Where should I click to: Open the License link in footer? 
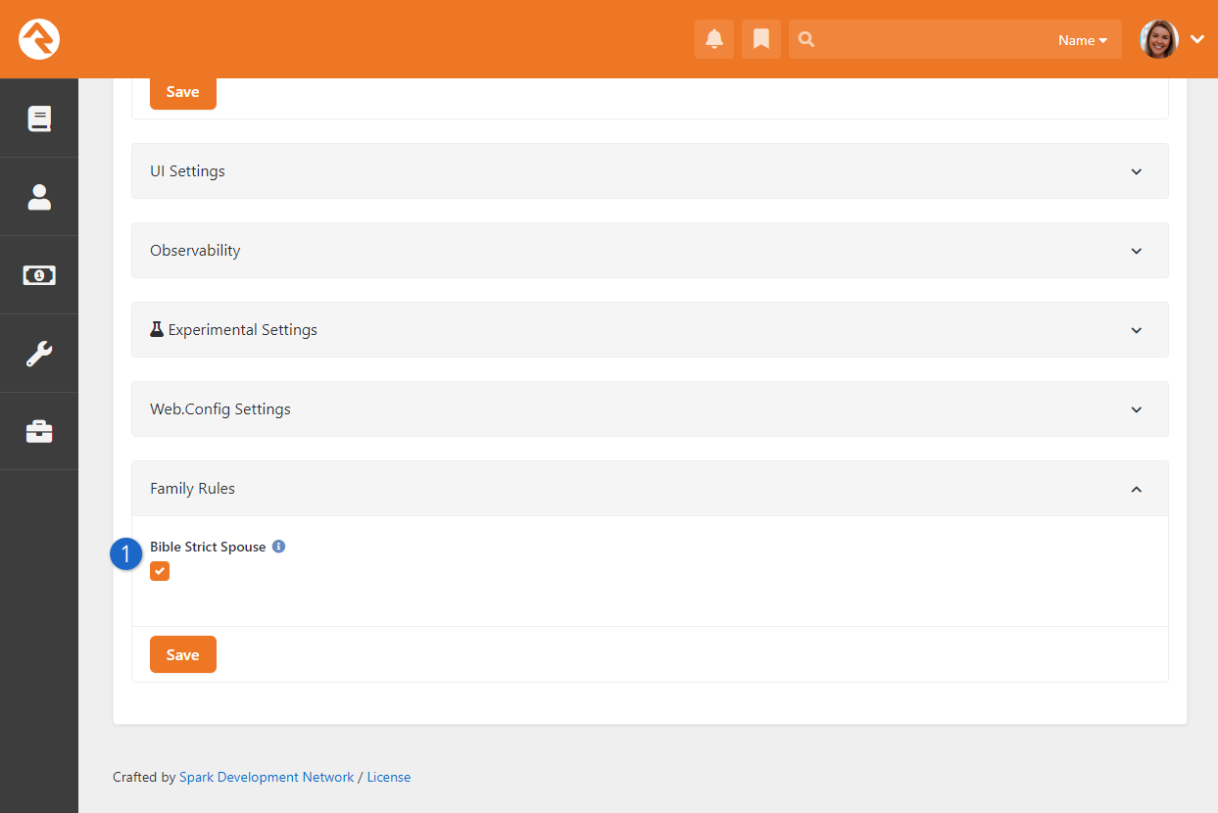[x=389, y=777]
